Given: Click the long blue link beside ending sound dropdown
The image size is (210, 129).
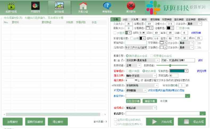Looking at the screenshot, I should coord(166,90).
